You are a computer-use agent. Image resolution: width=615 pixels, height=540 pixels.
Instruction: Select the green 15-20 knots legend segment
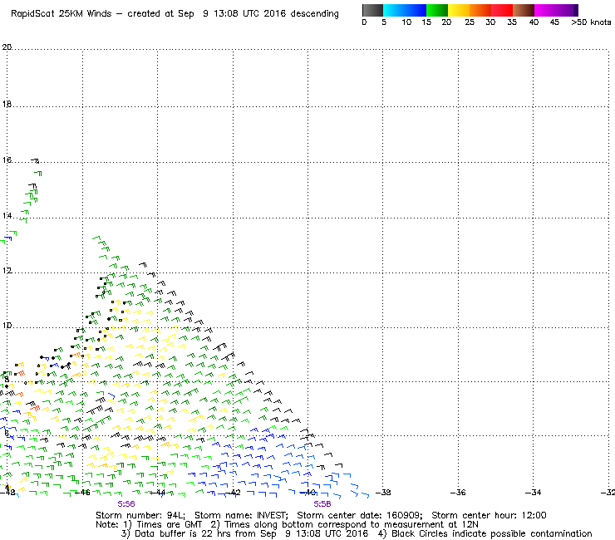pyautogui.click(x=437, y=10)
